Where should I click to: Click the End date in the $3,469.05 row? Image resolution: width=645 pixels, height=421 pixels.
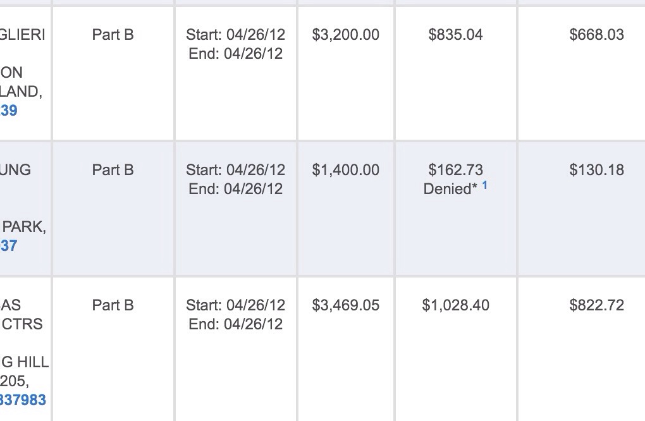click(x=235, y=324)
